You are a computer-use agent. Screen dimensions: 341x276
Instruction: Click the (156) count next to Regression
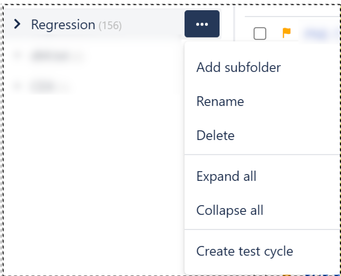110,26
